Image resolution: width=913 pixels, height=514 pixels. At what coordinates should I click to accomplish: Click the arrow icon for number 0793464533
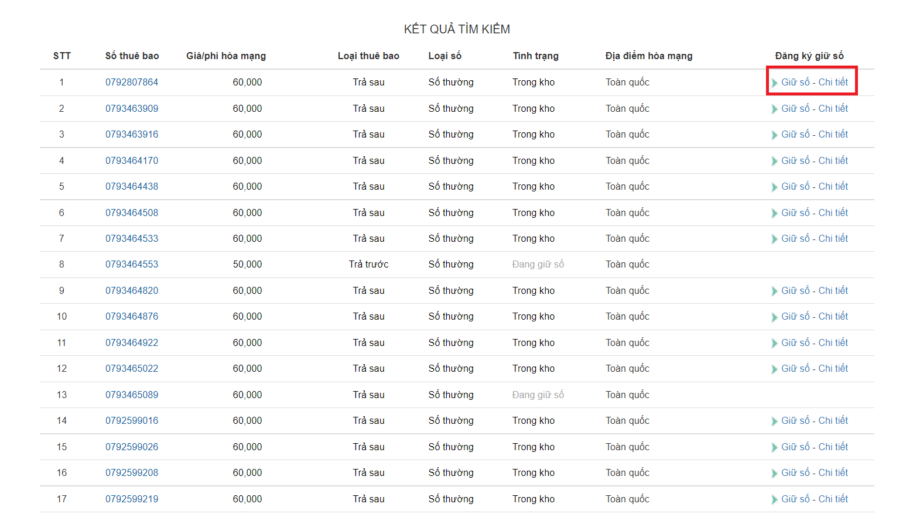775,239
